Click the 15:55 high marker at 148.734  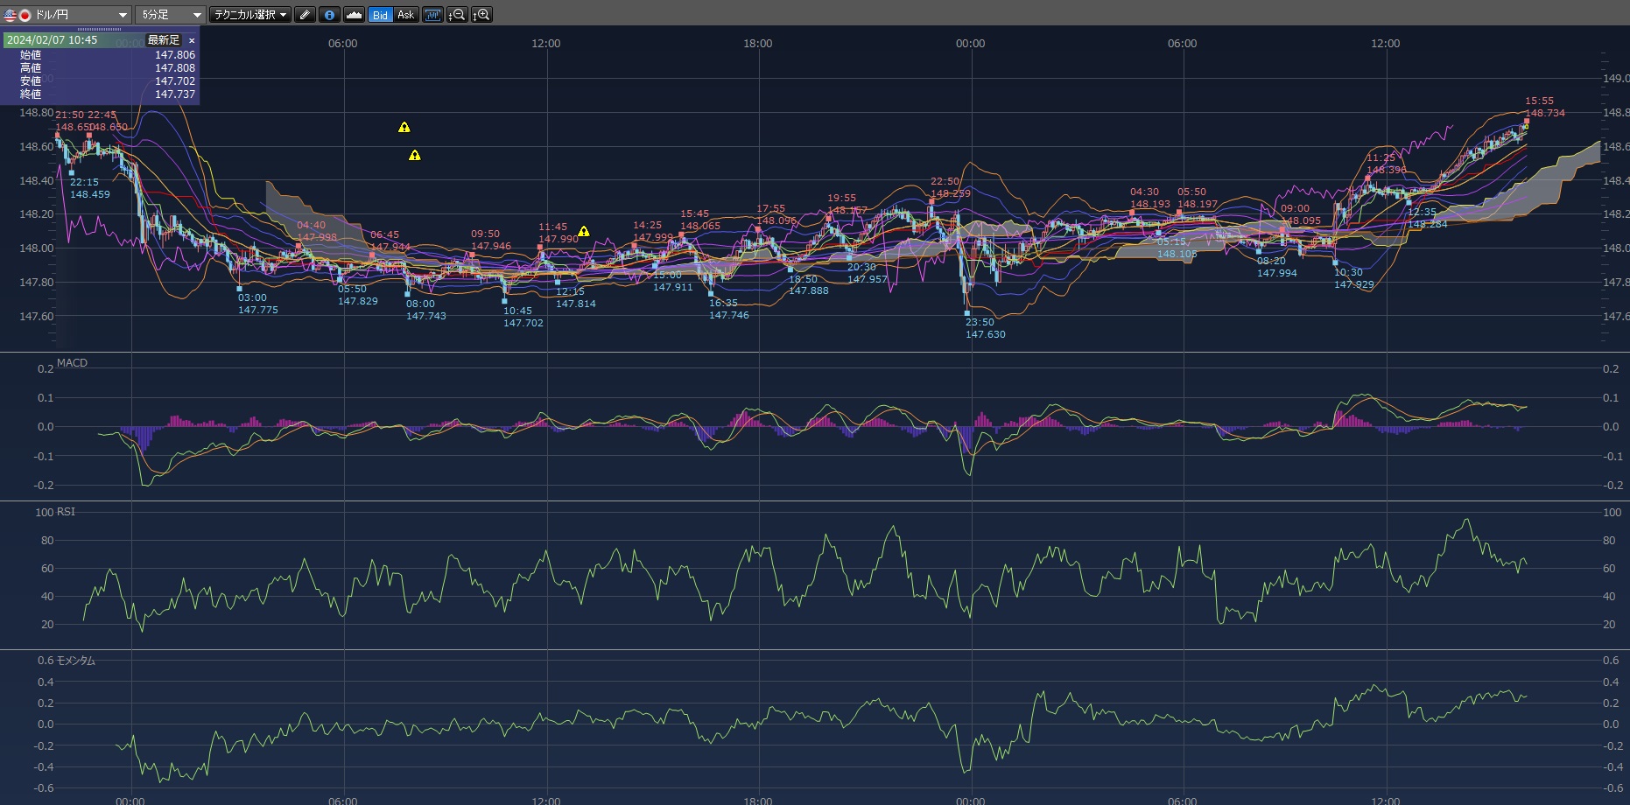pyautogui.click(x=1527, y=121)
